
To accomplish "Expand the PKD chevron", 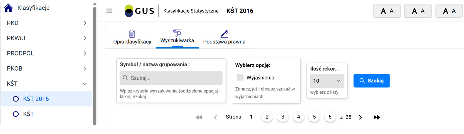I will [85, 23].
